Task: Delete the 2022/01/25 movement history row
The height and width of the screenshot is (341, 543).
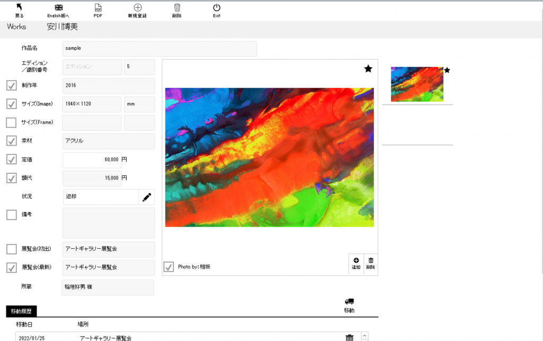Action: pos(349,337)
